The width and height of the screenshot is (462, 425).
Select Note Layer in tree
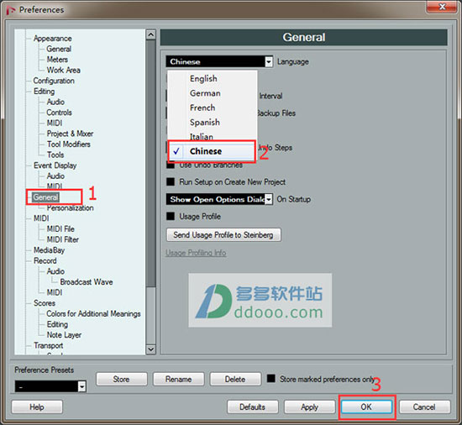click(64, 335)
